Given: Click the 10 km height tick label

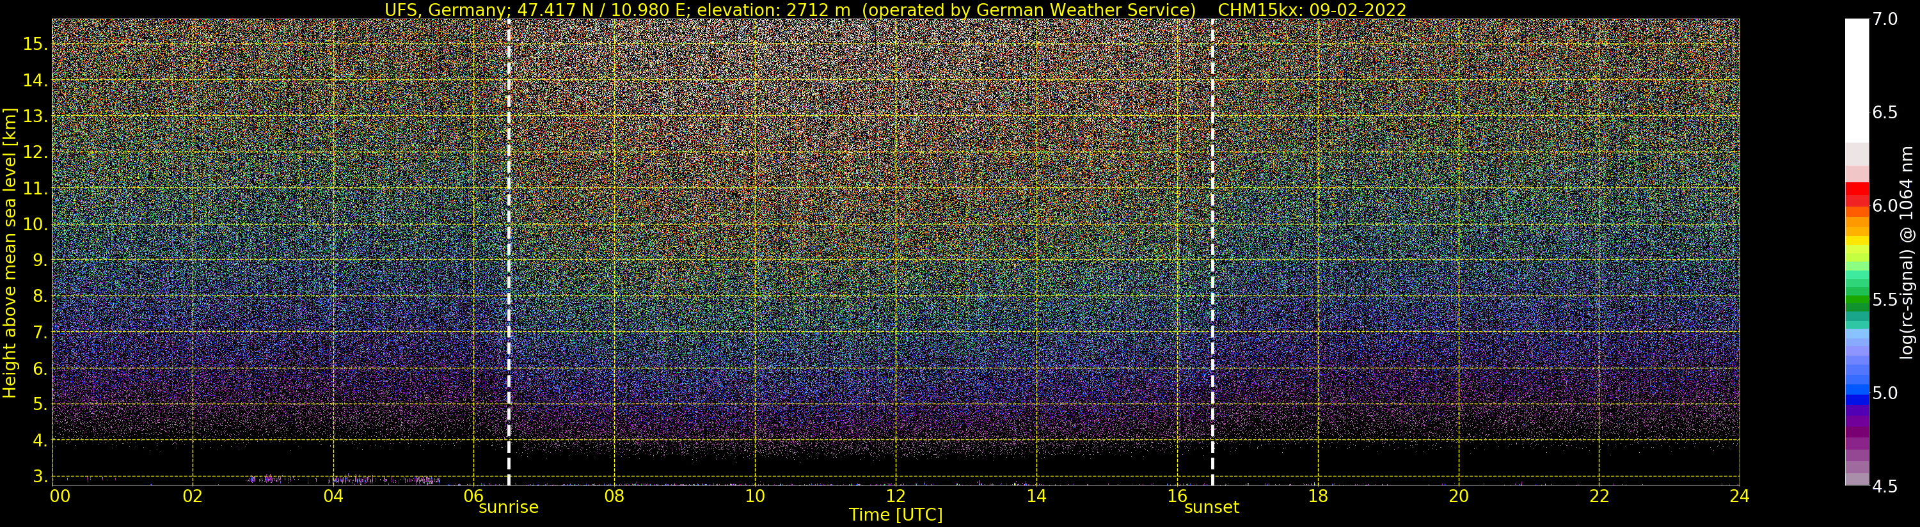Looking at the screenshot, I should 35,224.
